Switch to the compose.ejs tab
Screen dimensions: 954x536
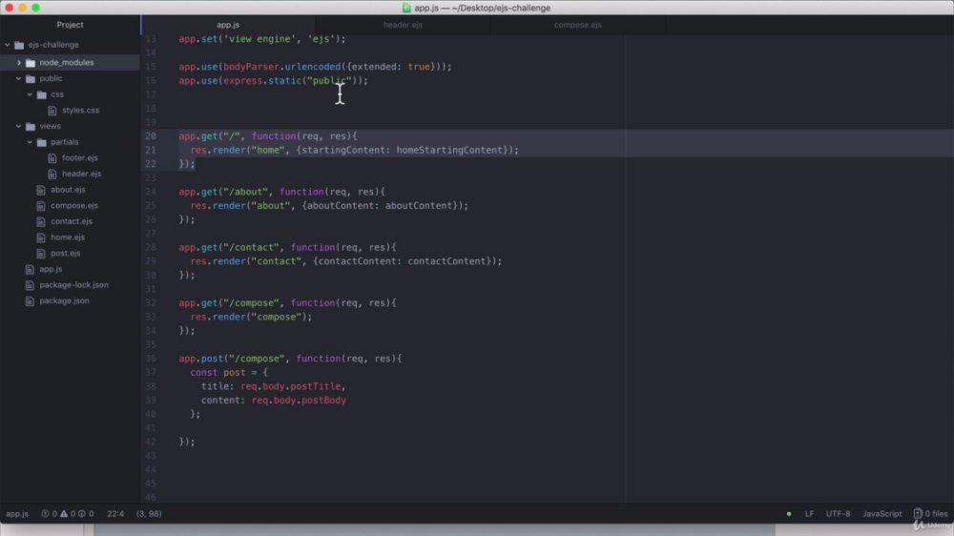click(x=577, y=25)
